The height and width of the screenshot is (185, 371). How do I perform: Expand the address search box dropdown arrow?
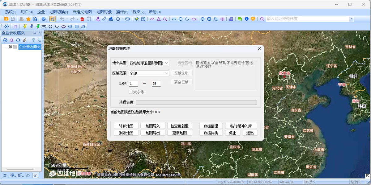point(351,19)
